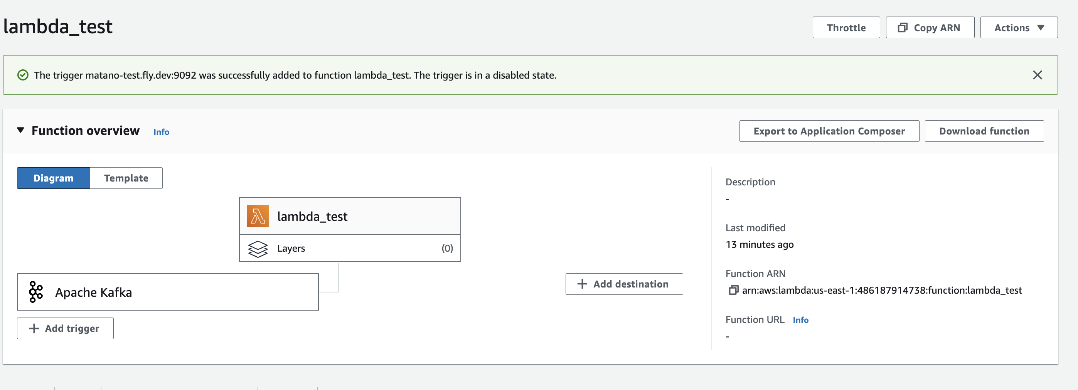This screenshot has height=390, width=1078.
Task: Click the green success checkmark icon
Action: (x=23, y=75)
